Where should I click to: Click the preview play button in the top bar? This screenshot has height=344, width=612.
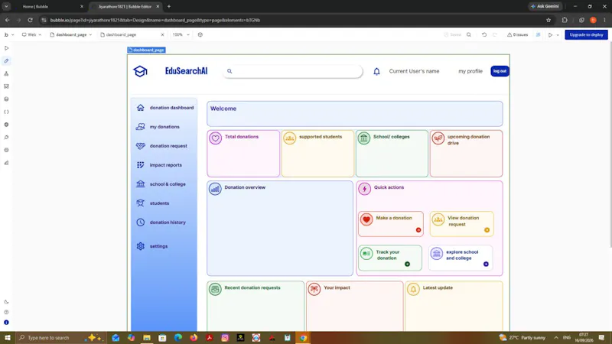[550, 34]
